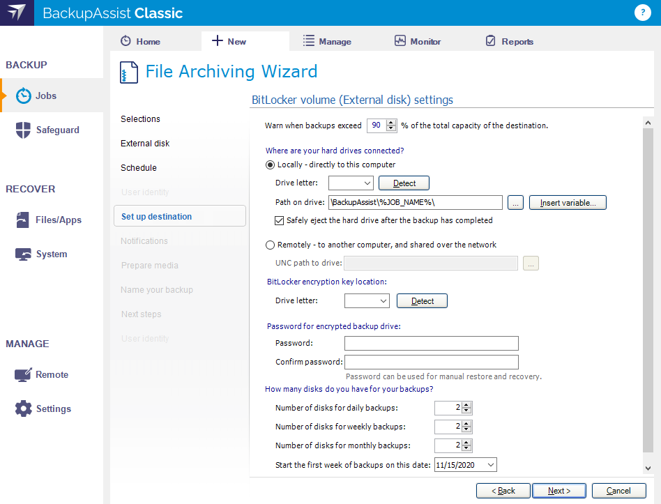Click the monthly backups disk count field
Viewport: 661px width, 504px height.
point(448,445)
